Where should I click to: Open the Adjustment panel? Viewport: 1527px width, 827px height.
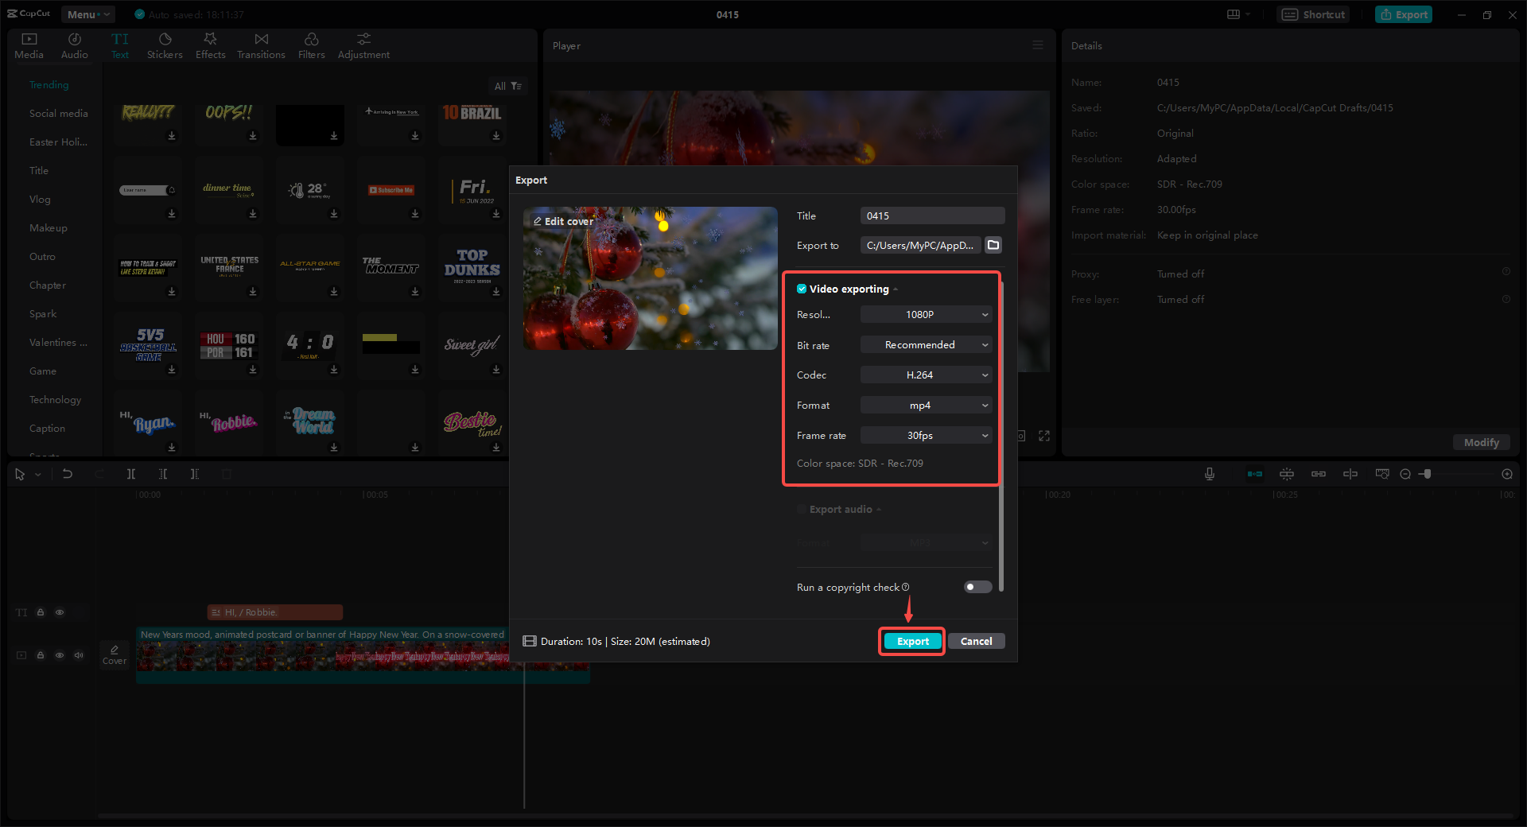pos(363,45)
